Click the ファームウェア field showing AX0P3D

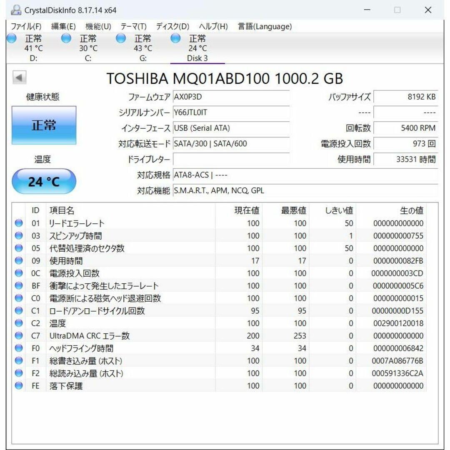click(x=231, y=97)
